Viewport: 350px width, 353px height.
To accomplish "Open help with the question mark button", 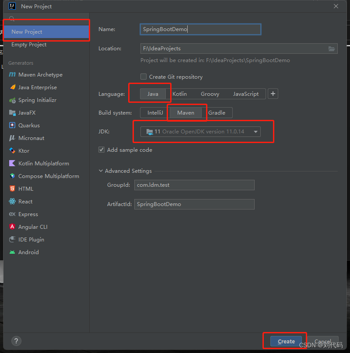I will point(15,341).
